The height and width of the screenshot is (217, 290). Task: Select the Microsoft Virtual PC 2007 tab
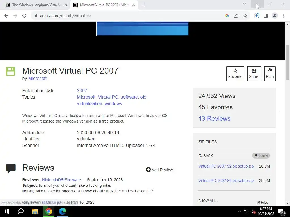(104, 5)
